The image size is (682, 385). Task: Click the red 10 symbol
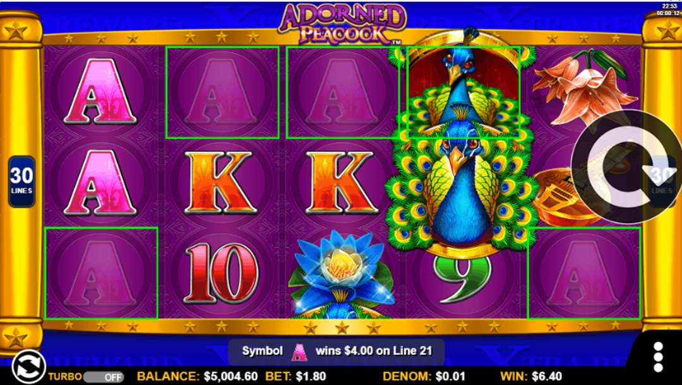pyautogui.click(x=221, y=273)
